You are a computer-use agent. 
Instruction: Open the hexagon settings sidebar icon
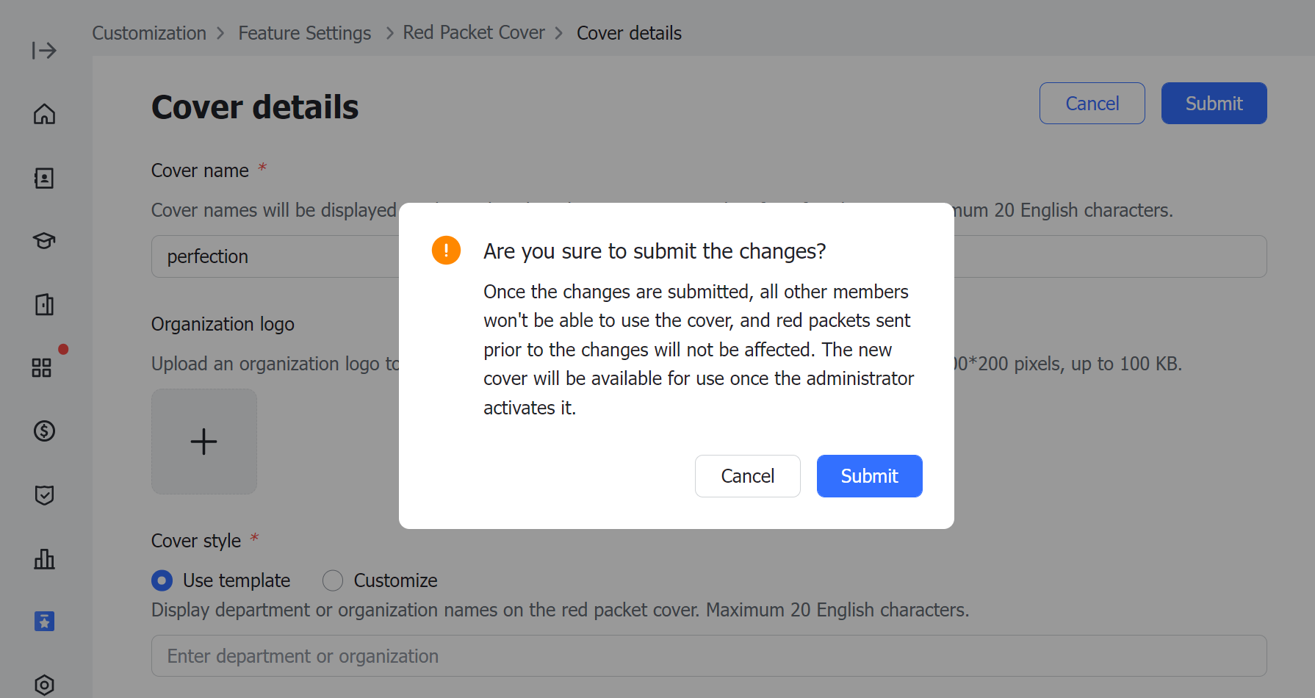click(44, 685)
